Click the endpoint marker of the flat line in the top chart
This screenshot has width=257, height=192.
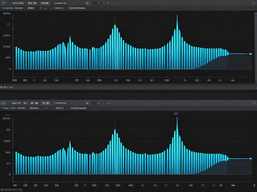(251, 54)
